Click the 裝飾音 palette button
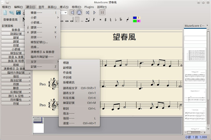 tap(13, 30)
